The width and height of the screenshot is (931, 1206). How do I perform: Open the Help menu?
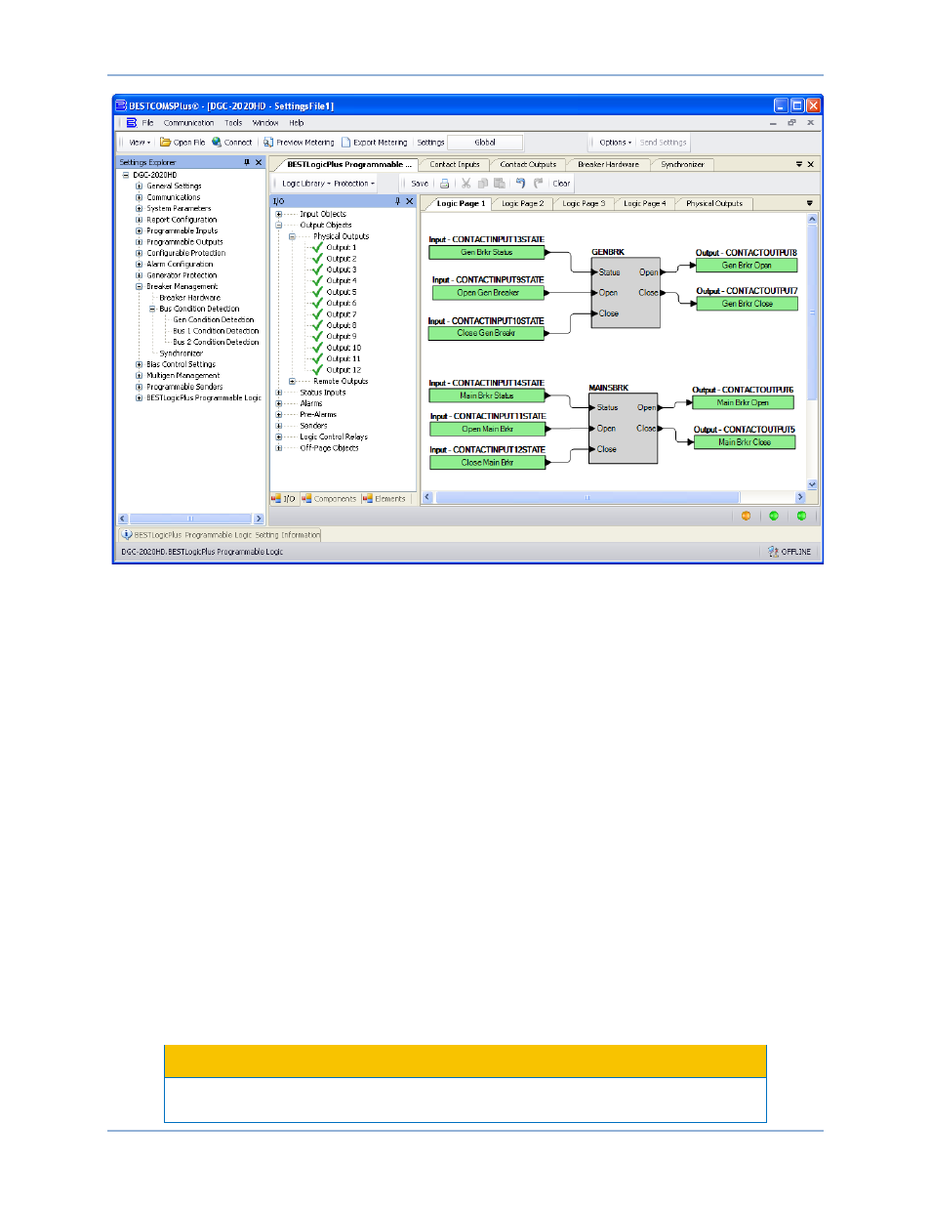coord(297,123)
